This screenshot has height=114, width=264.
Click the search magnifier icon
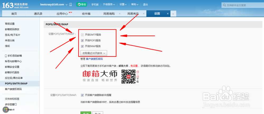click(224, 5)
